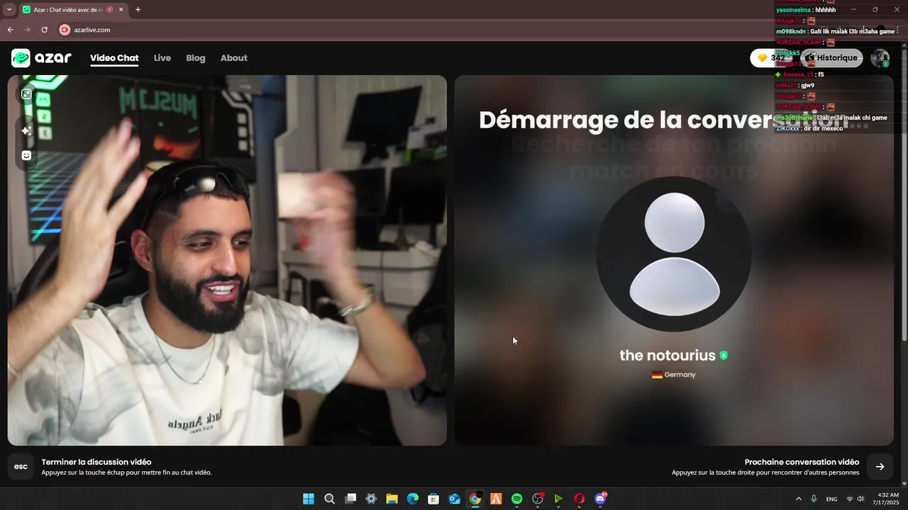Open the About page
This screenshot has width=908, height=510.
coord(233,58)
